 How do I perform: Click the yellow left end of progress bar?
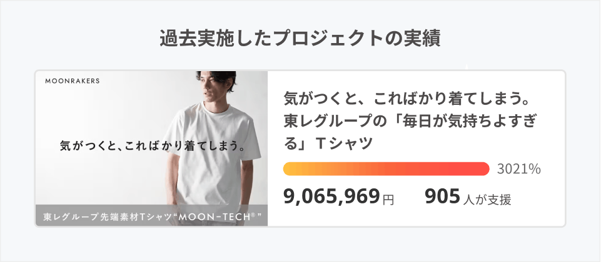pos(290,169)
